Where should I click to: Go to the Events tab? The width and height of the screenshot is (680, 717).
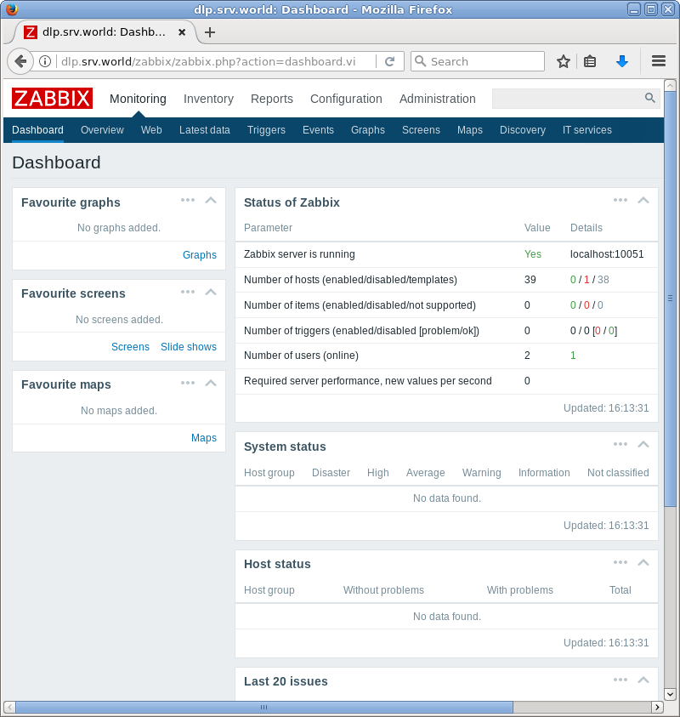pyautogui.click(x=318, y=130)
